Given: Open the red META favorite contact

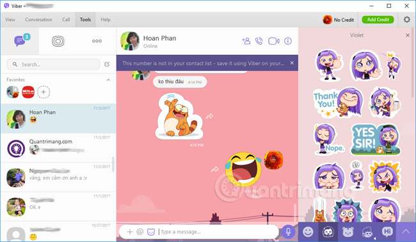Looking at the screenshot, I should coord(28,92).
